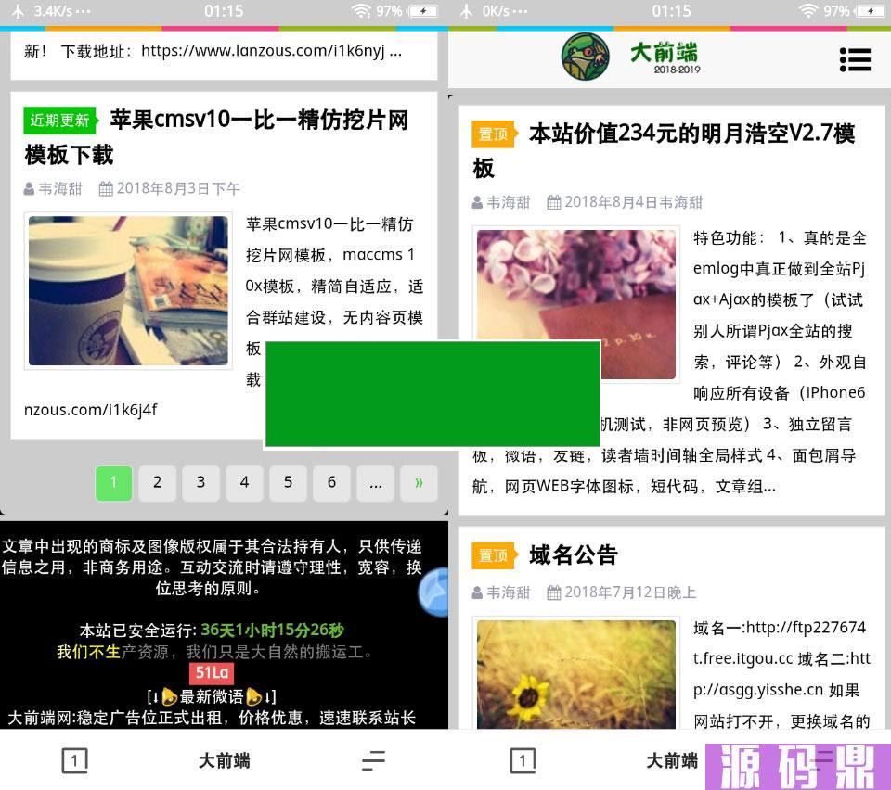Screen dimensions: 891x790
Task: Open the 苹果cmsv10一比一精仿挖片网 article title
Action: (216, 137)
